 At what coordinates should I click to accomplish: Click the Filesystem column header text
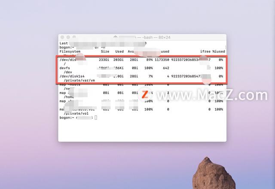click(x=70, y=52)
